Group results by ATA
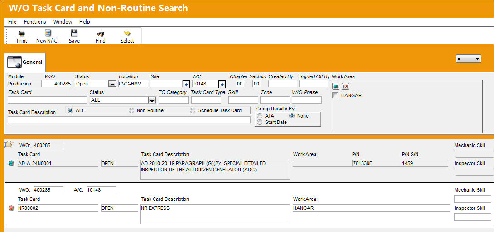 pyautogui.click(x=260, y=116)
